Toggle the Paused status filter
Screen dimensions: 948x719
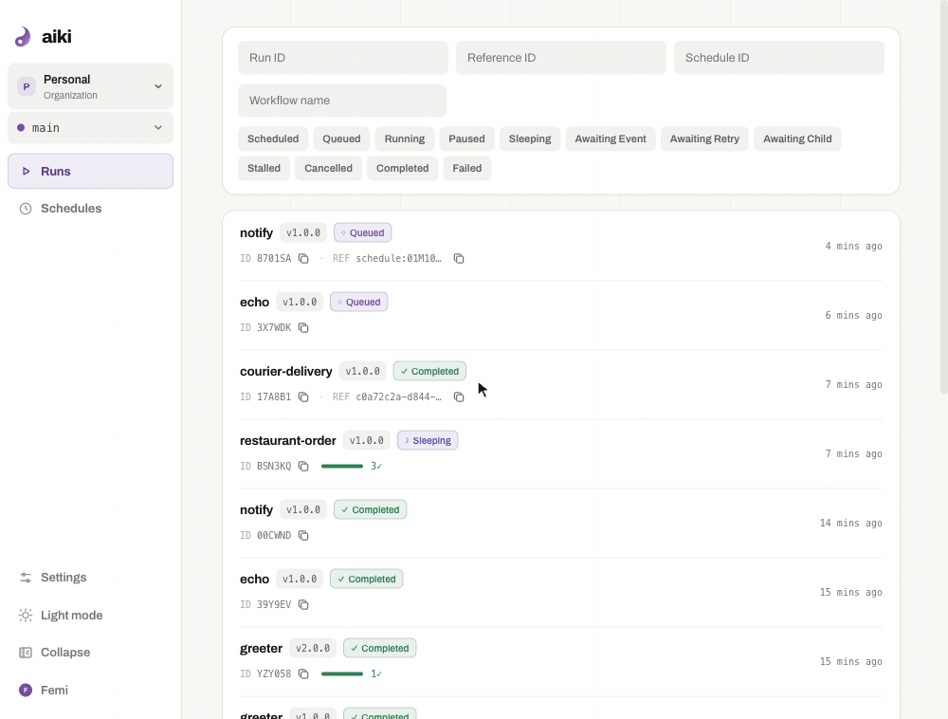[466, 139]
